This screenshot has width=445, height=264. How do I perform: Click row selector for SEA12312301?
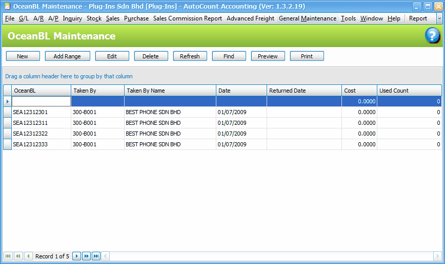click(x=7, y=112)
